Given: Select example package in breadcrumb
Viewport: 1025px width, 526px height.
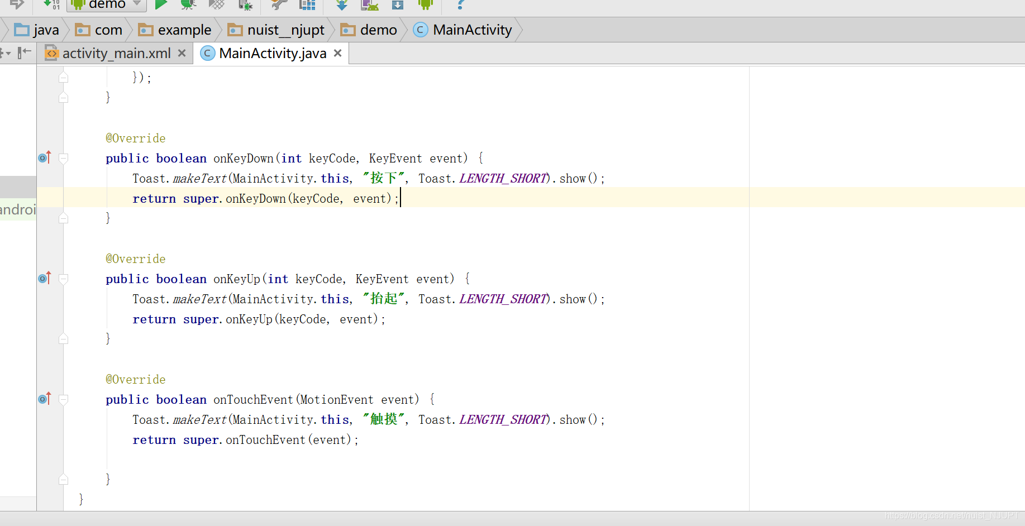Looking at the screenshot, I should click(175, 30).
